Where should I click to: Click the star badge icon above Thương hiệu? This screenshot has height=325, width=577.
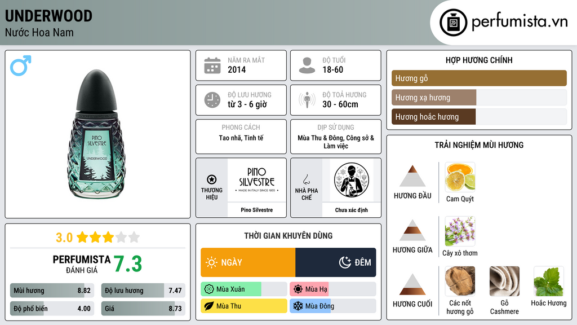click(x=212, y=179)
